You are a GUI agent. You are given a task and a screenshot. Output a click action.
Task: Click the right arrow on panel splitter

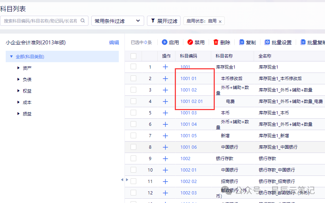127,179
